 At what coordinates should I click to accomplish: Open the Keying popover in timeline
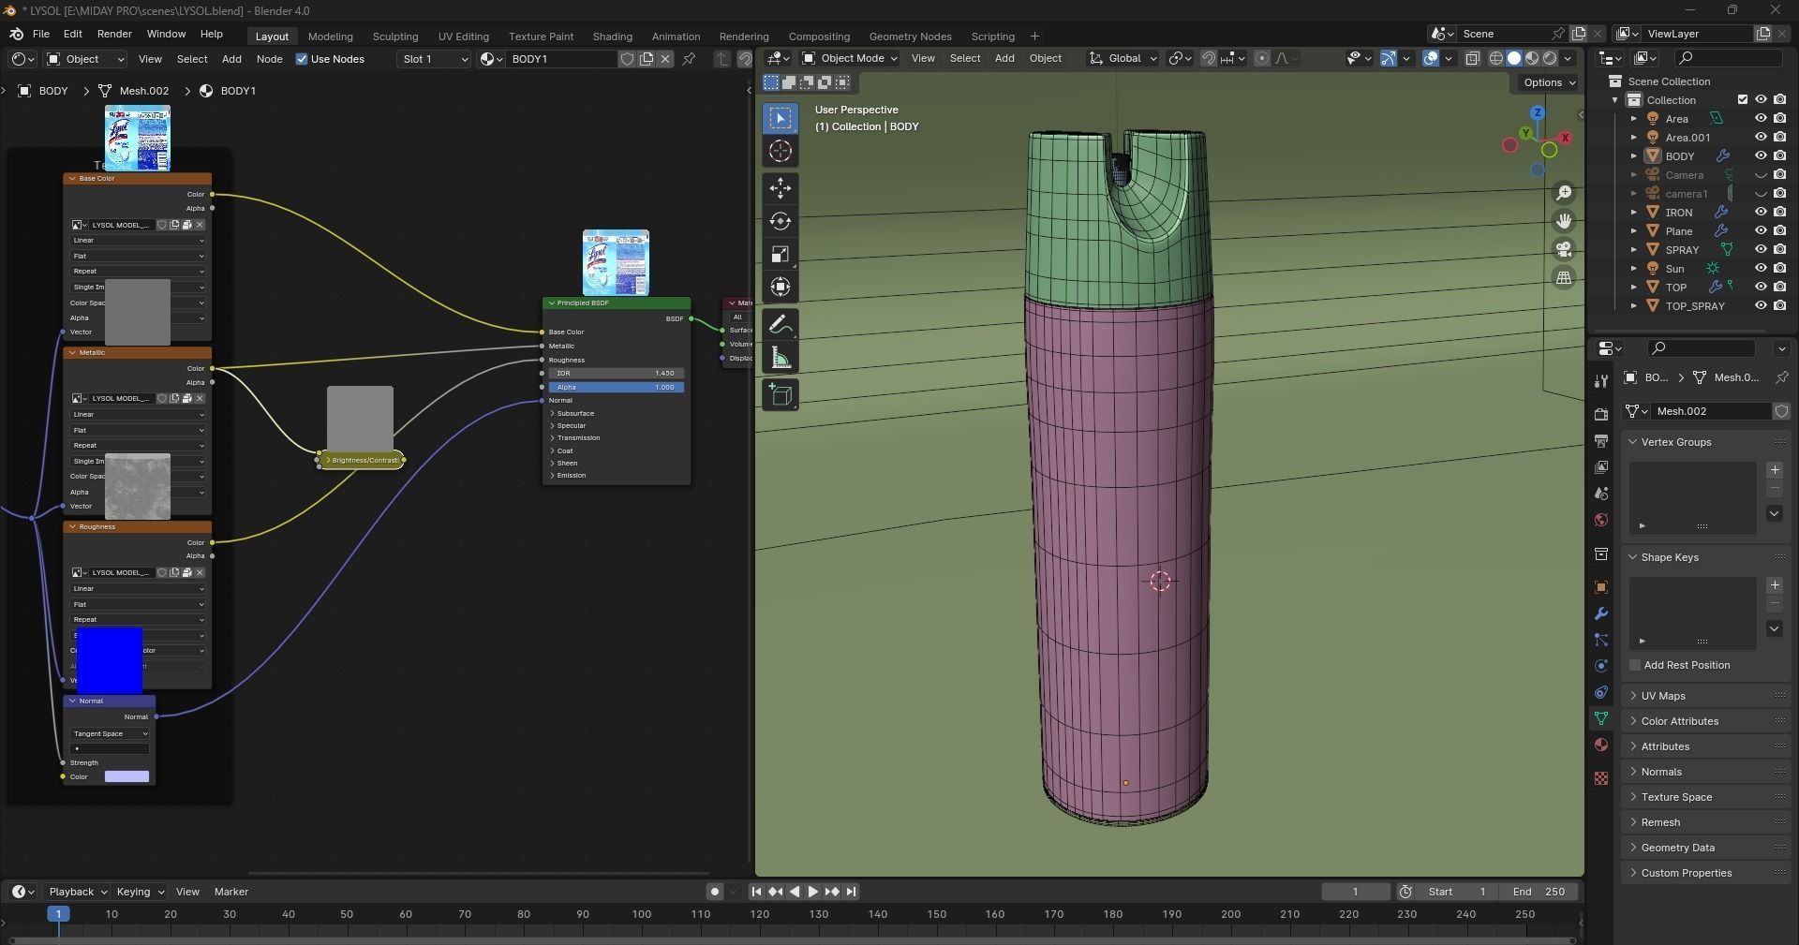[x=140, y=892]
